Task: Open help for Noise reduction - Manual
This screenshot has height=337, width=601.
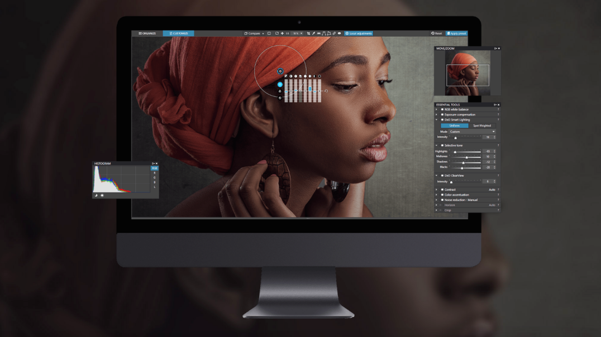Action: pyautogui.click(x=498, y=200)
